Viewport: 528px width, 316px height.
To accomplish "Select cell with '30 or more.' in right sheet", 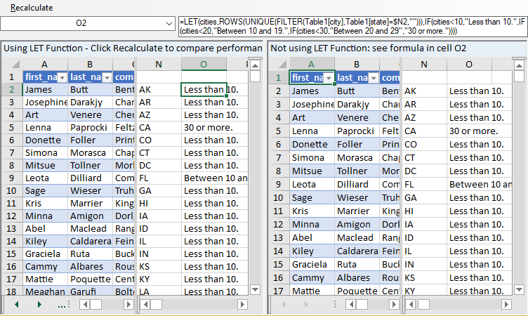I will [473, 131].
